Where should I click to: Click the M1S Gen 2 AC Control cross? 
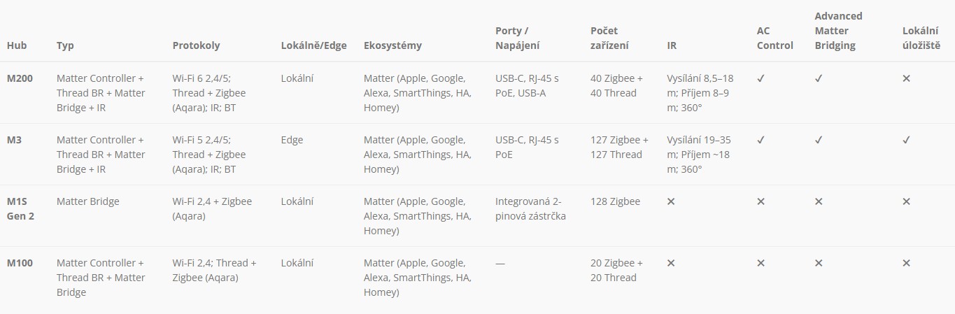pos(761,201)
